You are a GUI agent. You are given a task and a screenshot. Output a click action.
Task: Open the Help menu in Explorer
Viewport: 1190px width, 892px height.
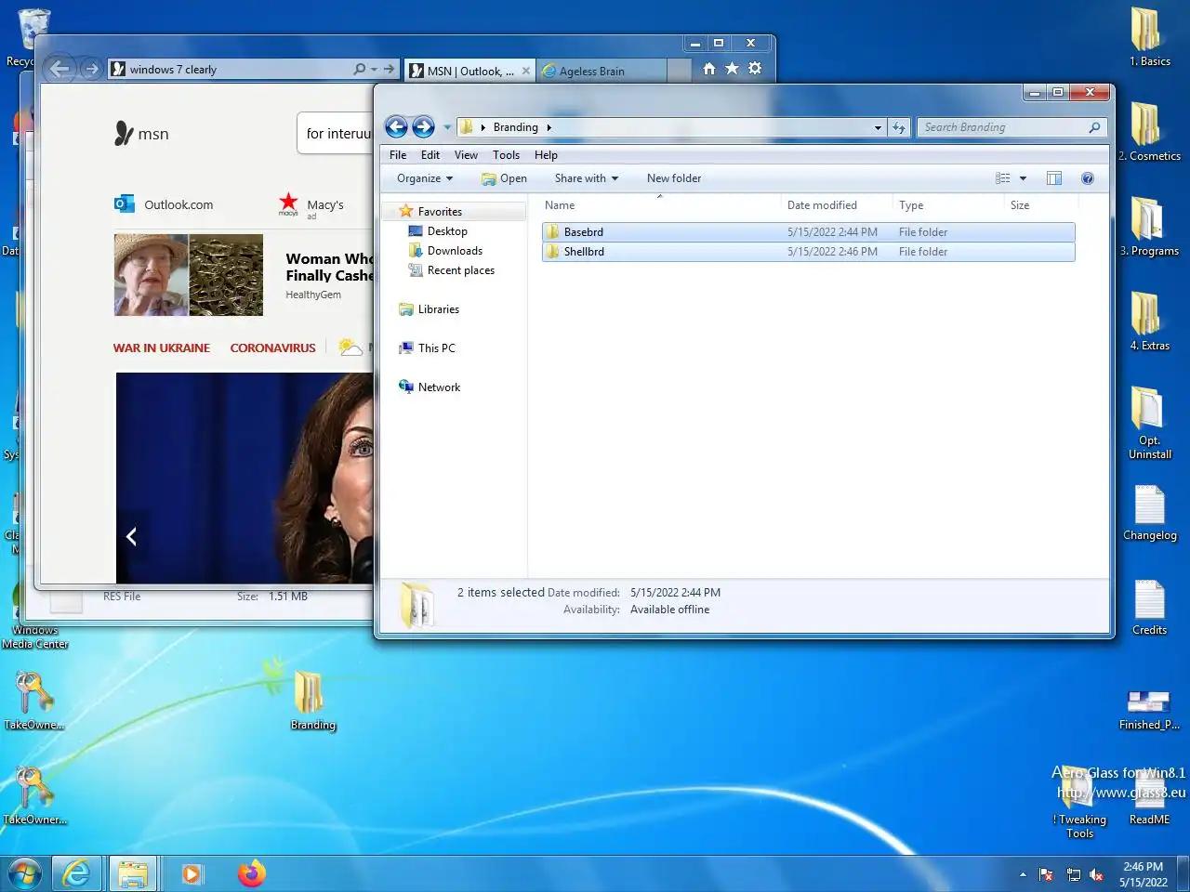point(546,155)
